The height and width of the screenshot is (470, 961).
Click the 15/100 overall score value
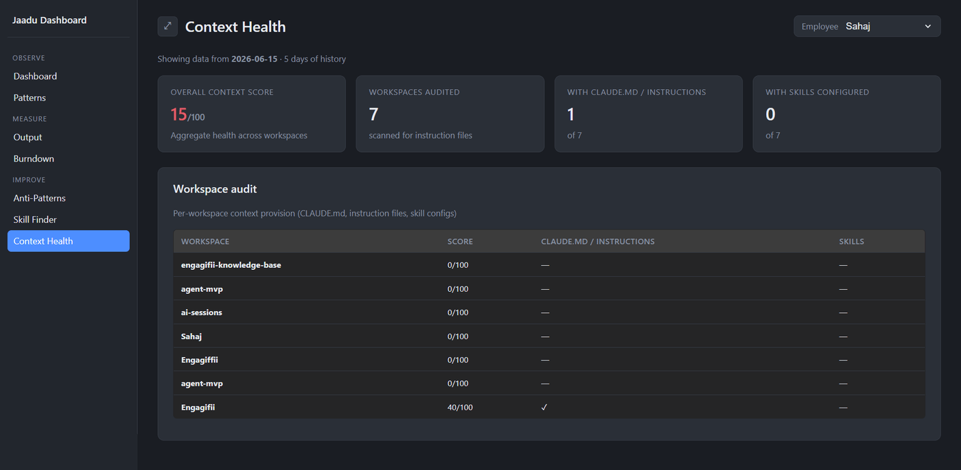point(187,114)
